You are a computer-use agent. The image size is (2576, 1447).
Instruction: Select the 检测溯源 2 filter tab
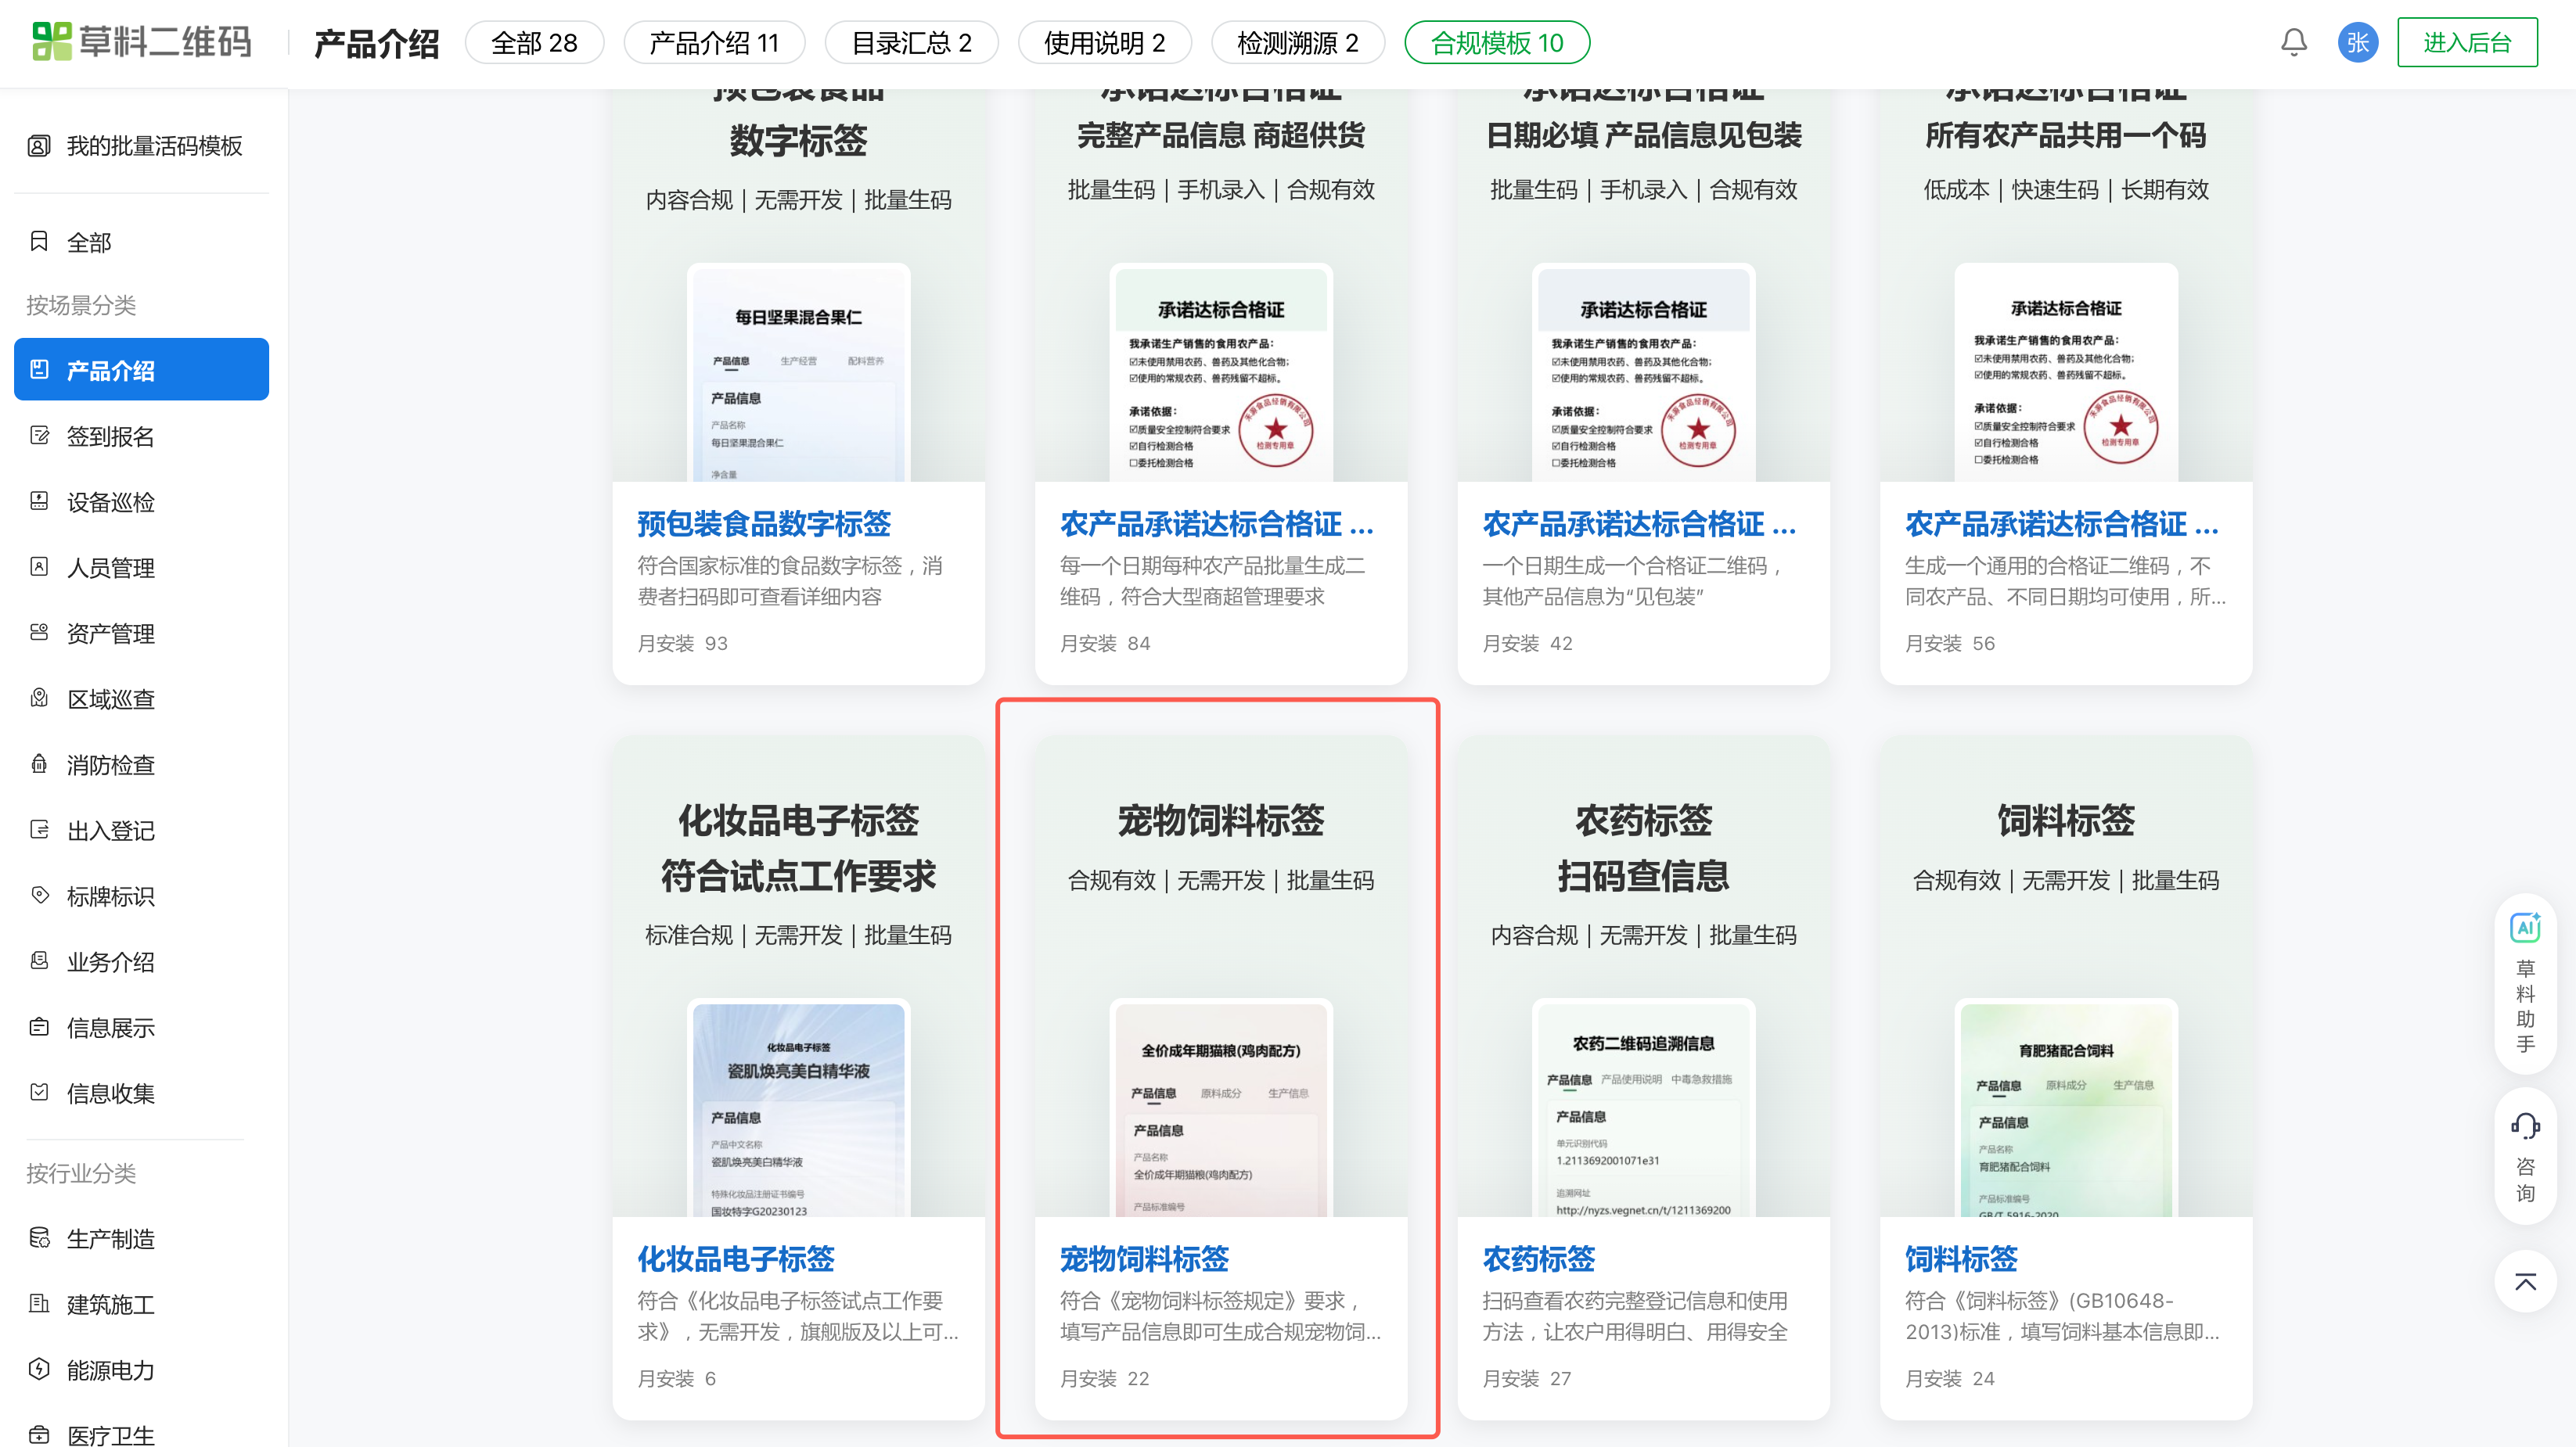coord(1297,43)
